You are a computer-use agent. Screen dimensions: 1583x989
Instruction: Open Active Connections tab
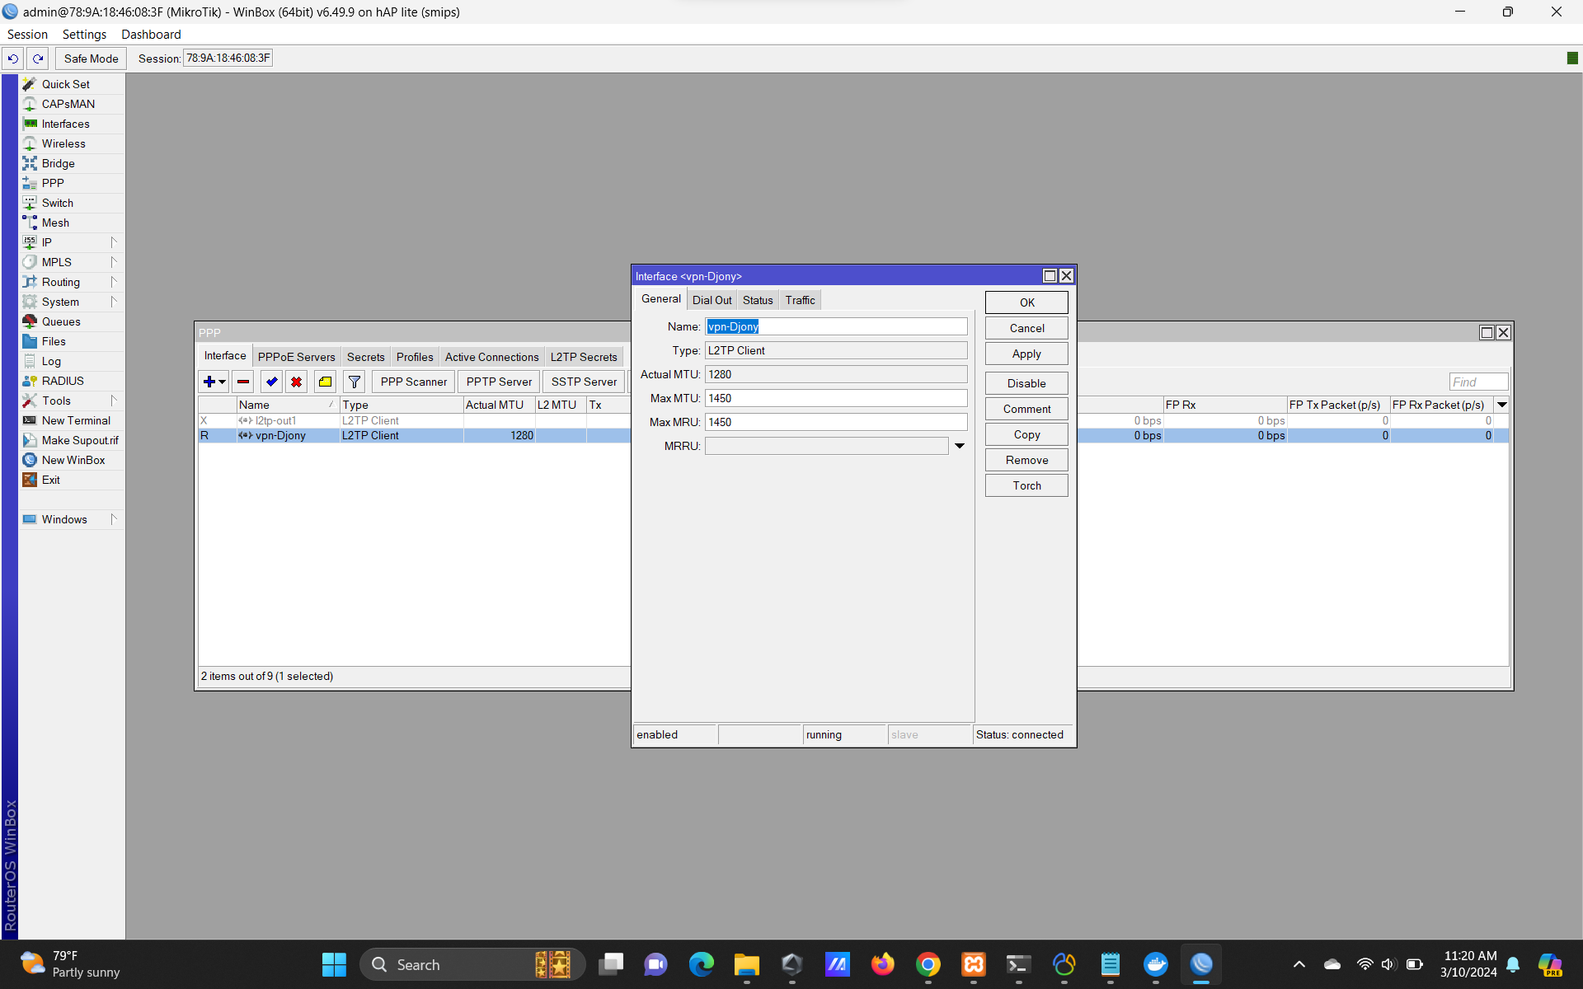click(491, 357)
